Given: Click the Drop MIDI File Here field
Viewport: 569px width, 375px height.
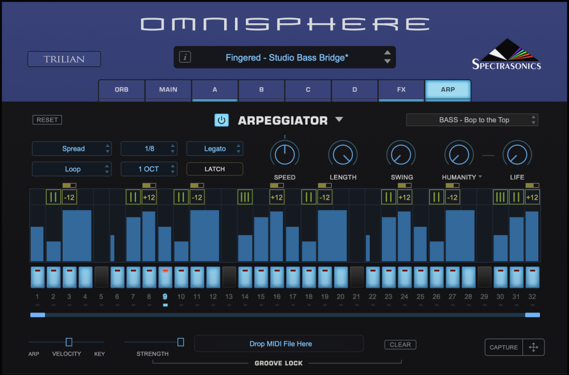Looking at the screenshot, I should click(x=279, y=343).
